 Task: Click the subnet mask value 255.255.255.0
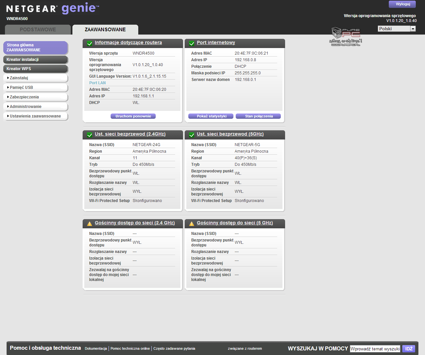click(248, 73)
